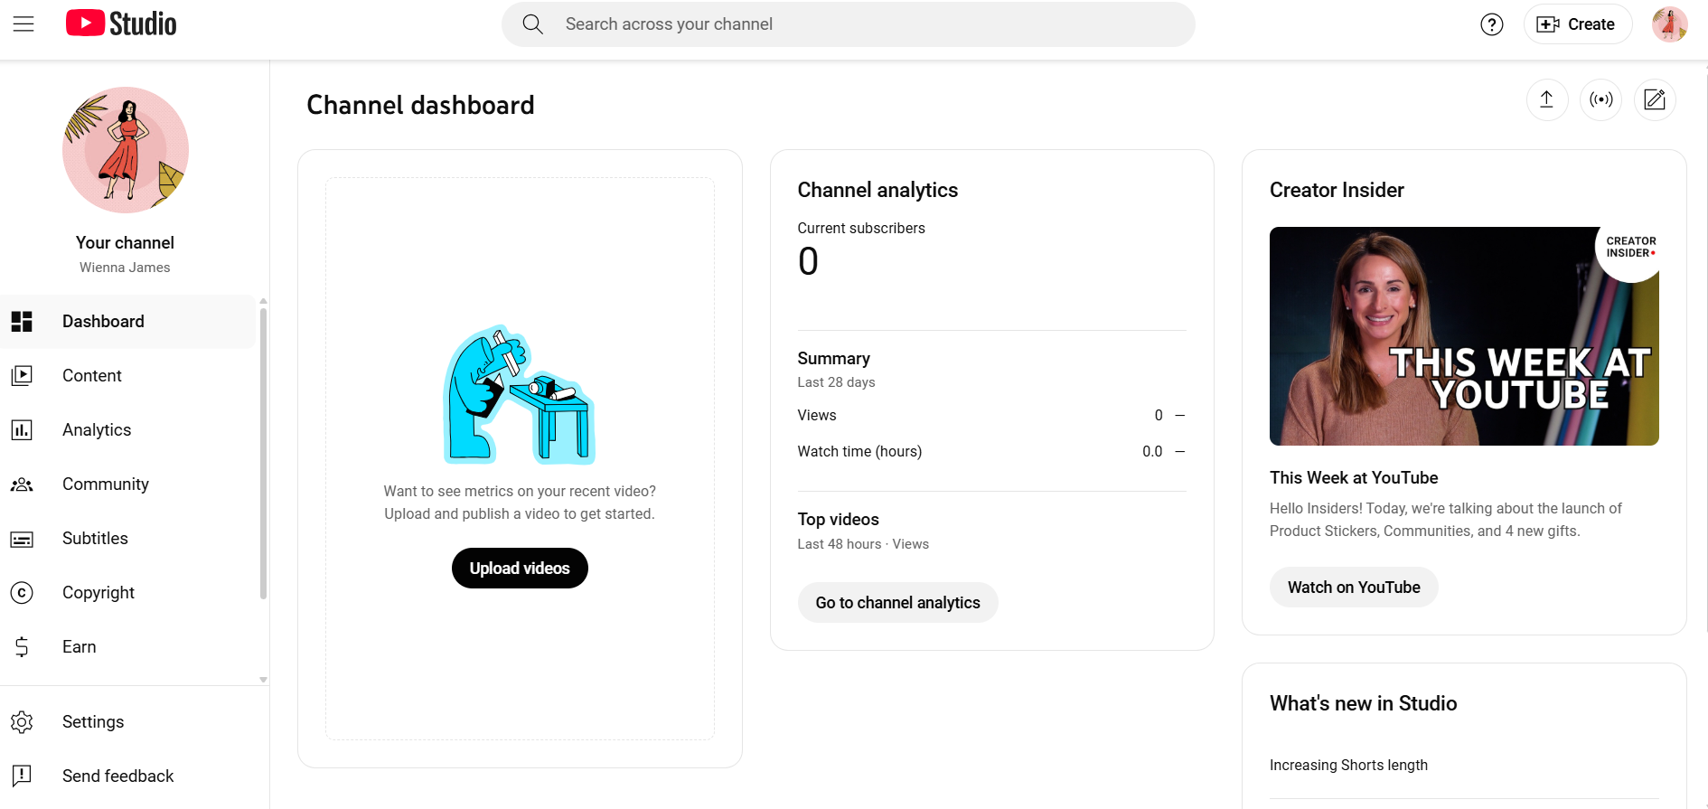Click the Analytics bar chart icon

(22, 430)
